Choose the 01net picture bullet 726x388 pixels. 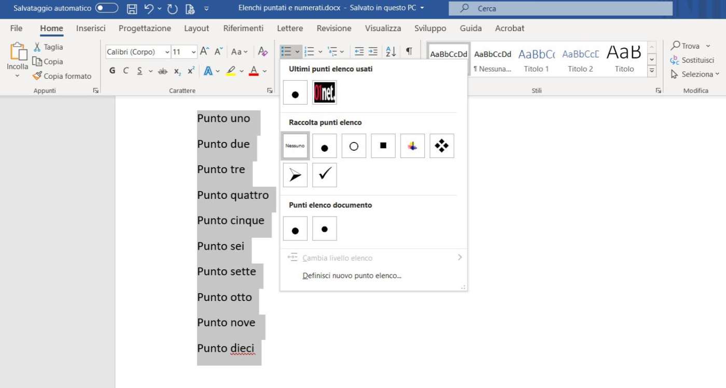point(325,93)
